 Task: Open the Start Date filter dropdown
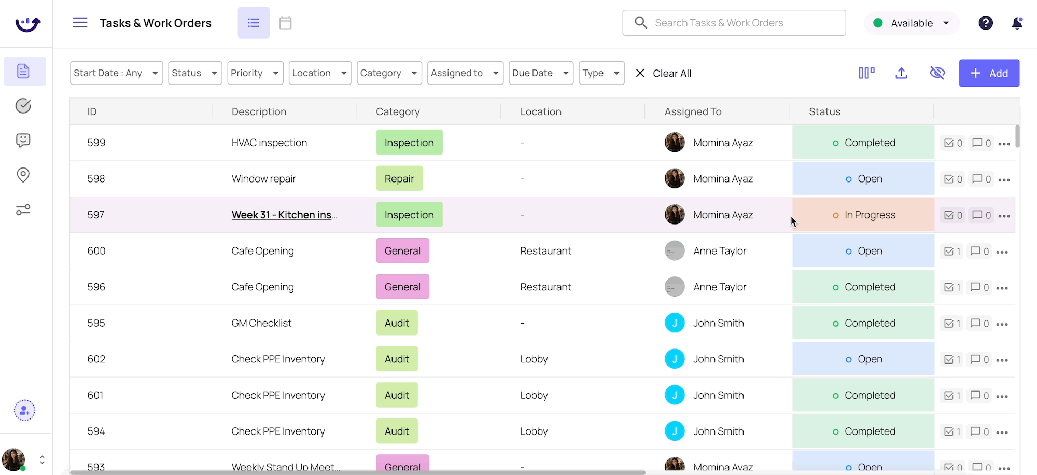(x=116, y=73)
